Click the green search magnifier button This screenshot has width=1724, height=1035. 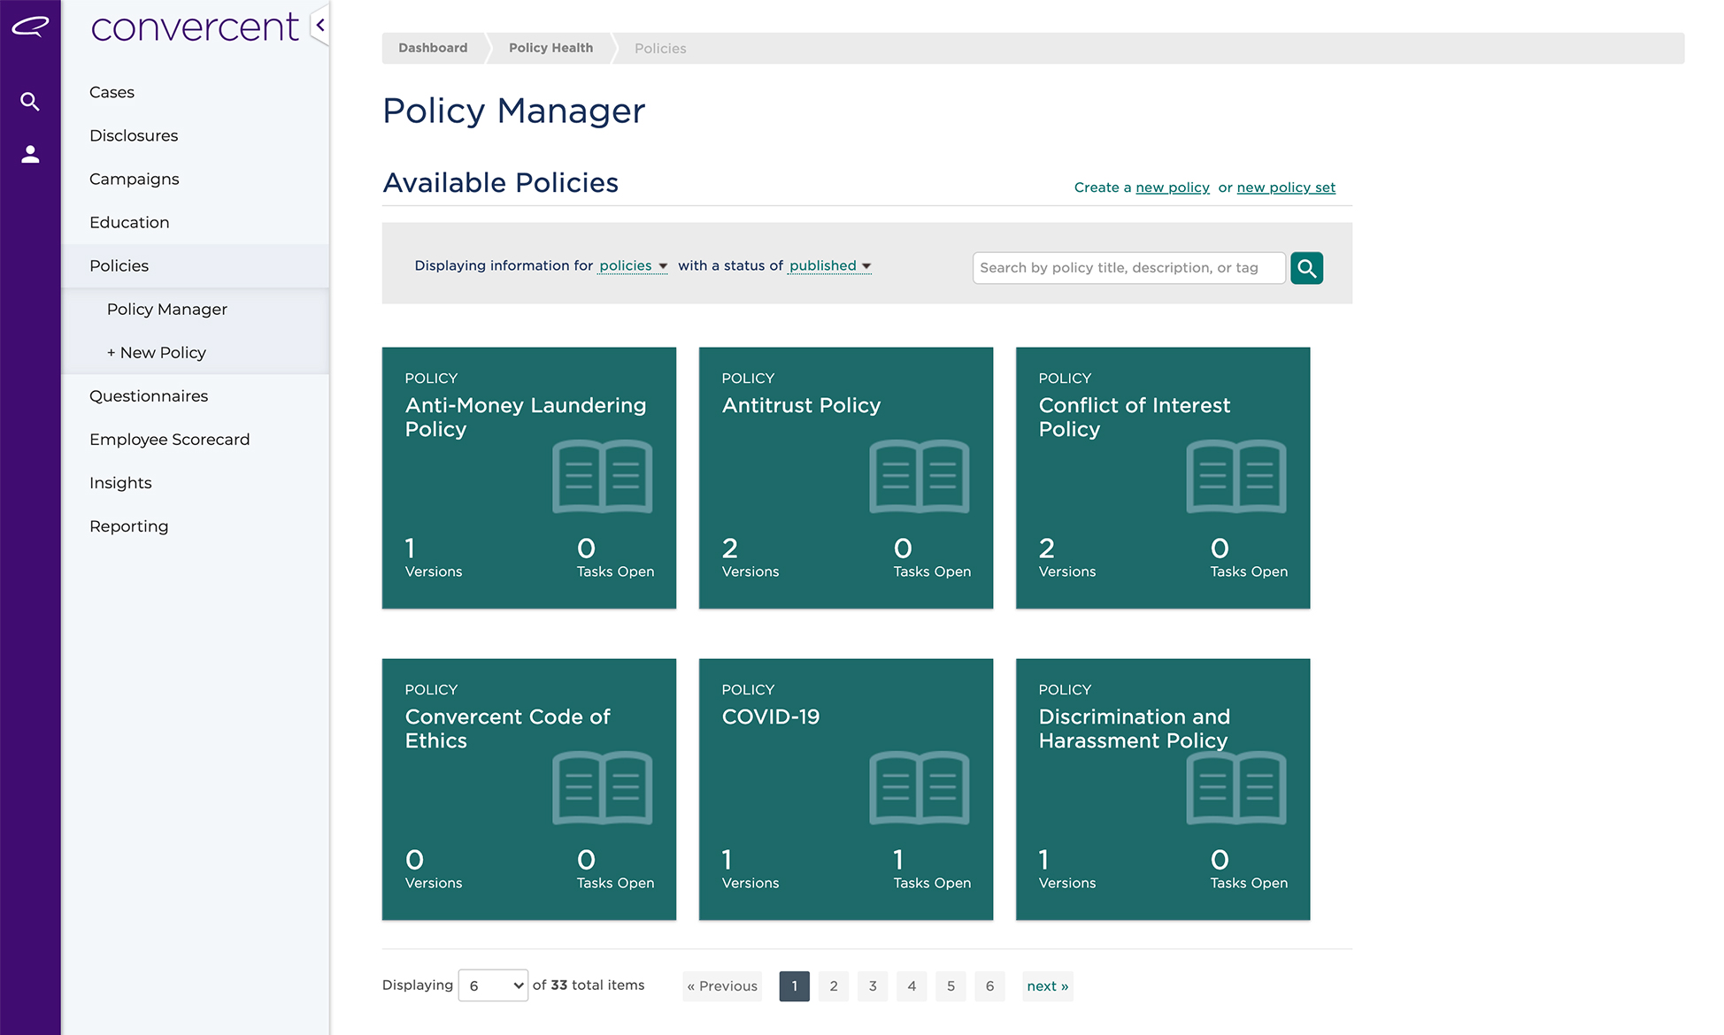click(x=1306, y=268)
